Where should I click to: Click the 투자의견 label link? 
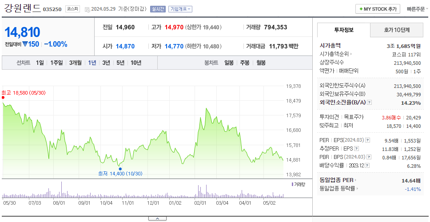[329, 117]
